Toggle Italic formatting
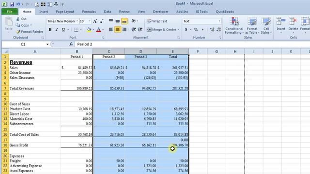The width and height of the screenshot is (310, 174). (57, 29)
